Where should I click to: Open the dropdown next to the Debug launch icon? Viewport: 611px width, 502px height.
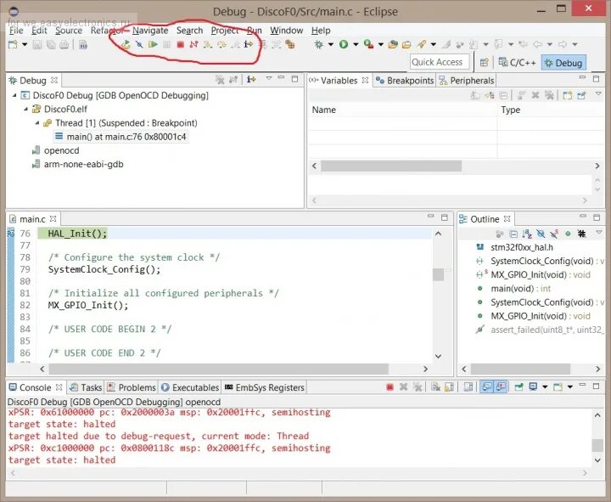(x=331, y=44)
